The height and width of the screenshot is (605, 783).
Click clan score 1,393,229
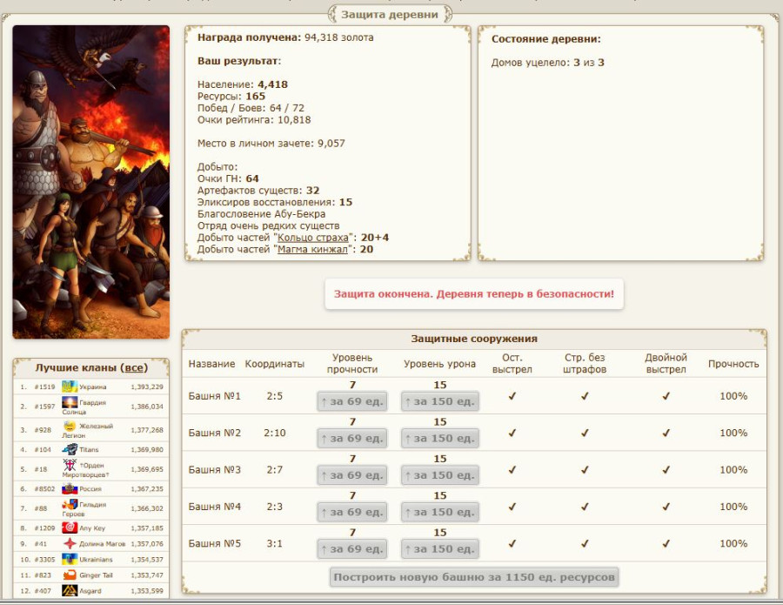(147, 387)
